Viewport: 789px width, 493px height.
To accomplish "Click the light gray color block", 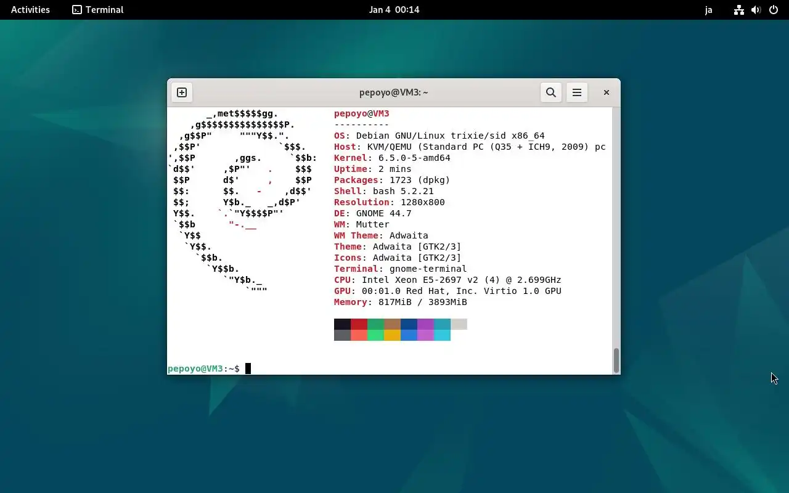I will tap(459, 324).
